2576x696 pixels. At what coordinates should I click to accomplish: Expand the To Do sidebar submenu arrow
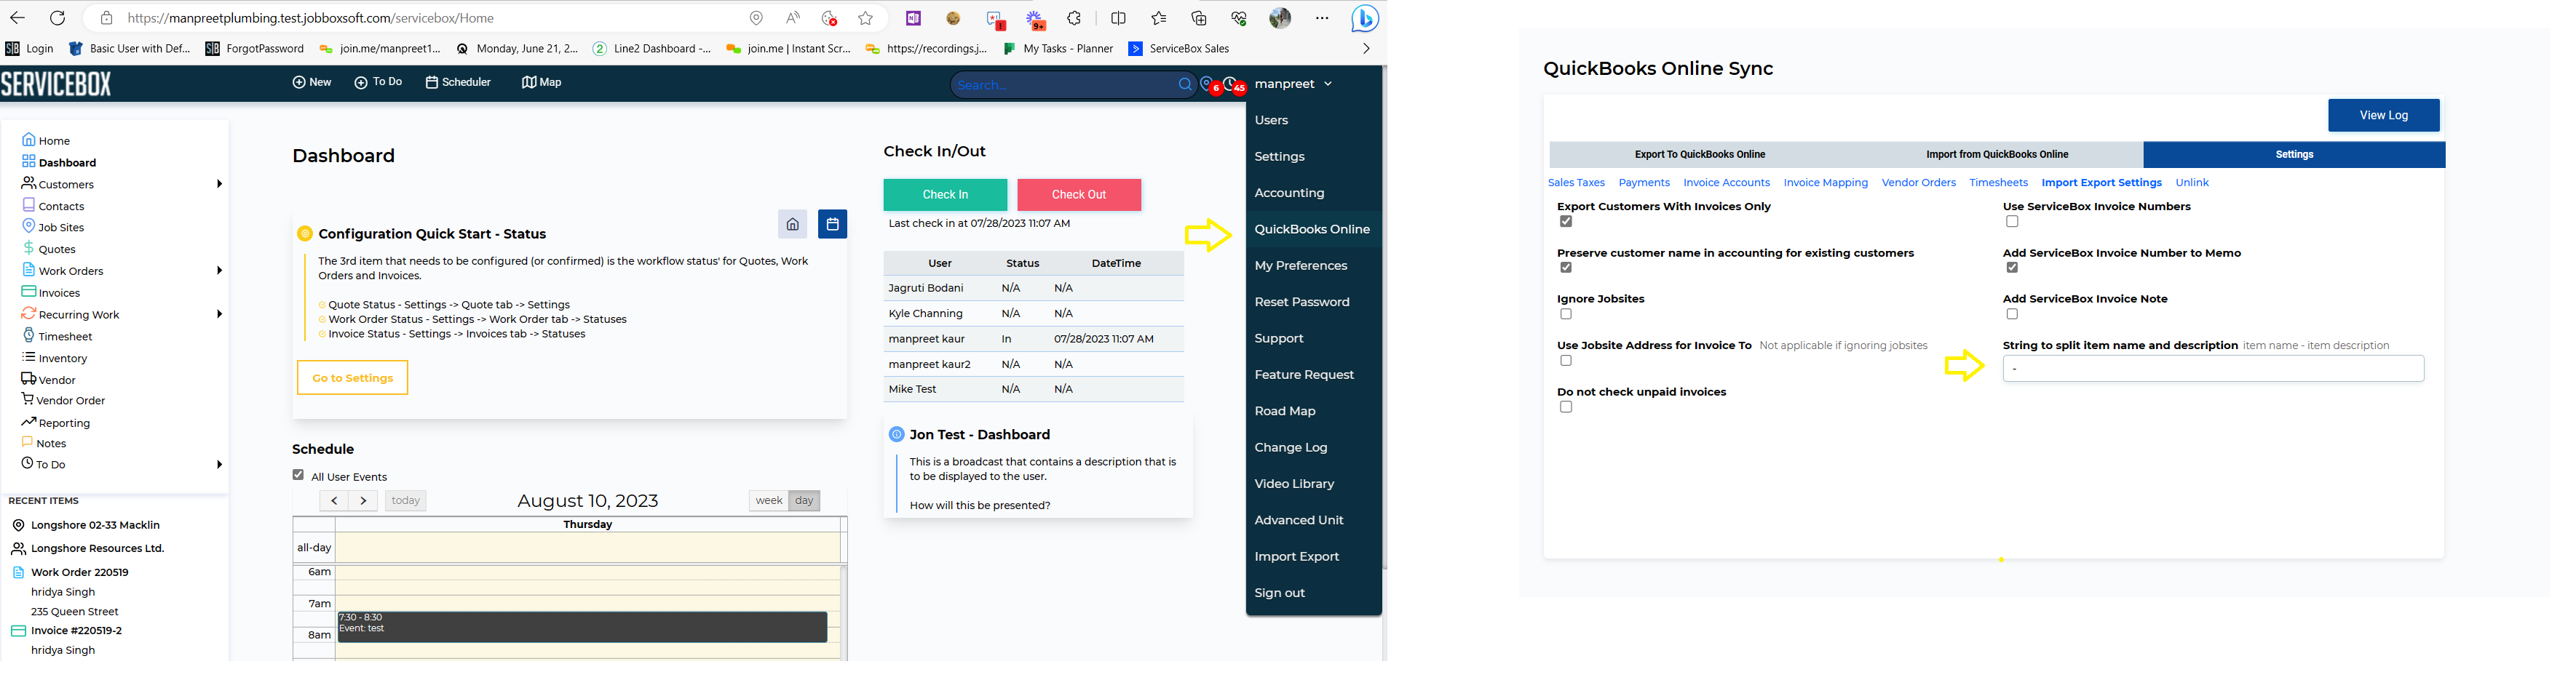click(219, 464)
